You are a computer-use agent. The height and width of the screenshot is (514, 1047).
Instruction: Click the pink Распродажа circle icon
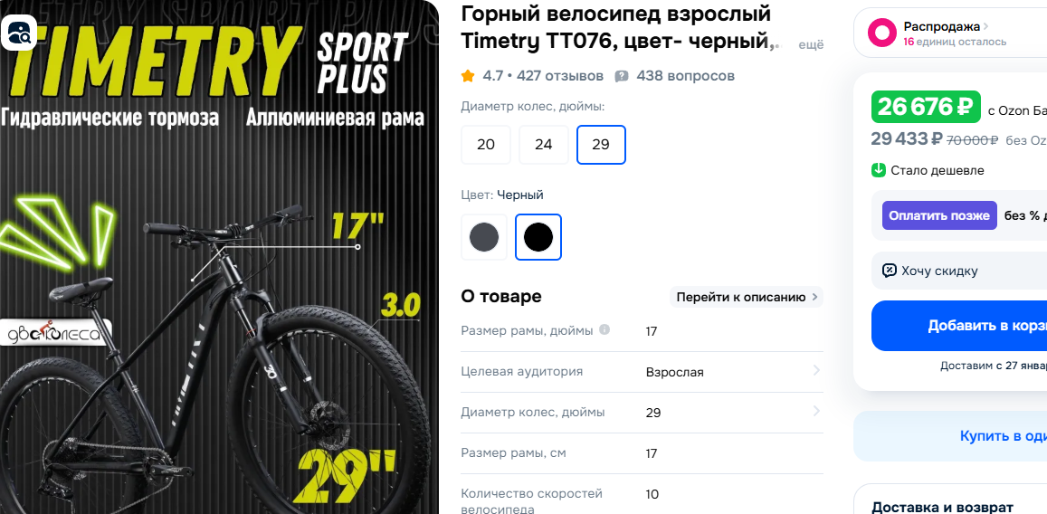tap(881, 33)
